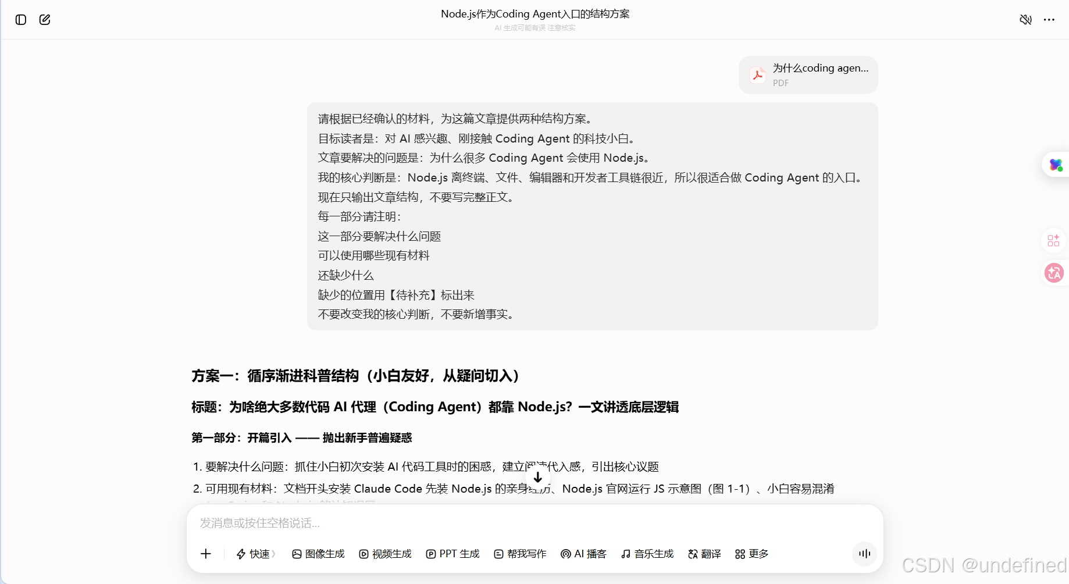Open the pink translate floating icon

1054,272
